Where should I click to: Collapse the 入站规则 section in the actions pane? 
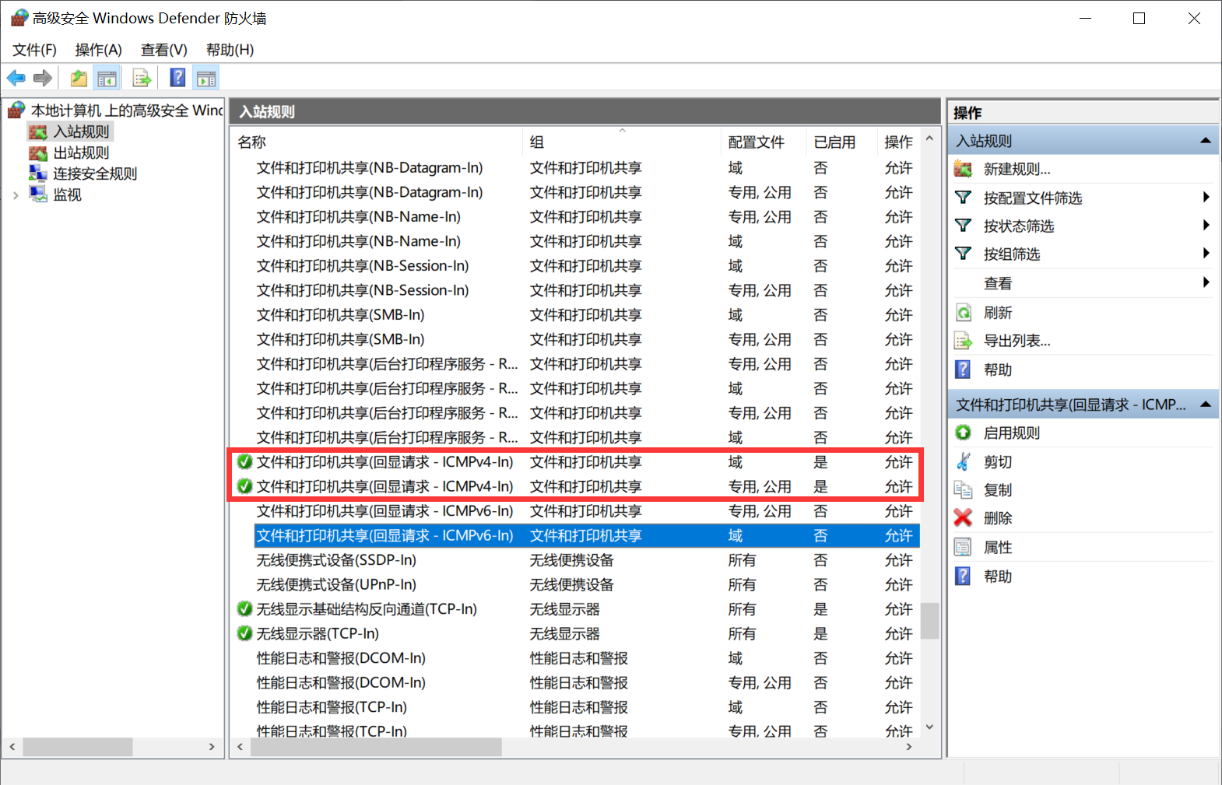[1205, 141]
